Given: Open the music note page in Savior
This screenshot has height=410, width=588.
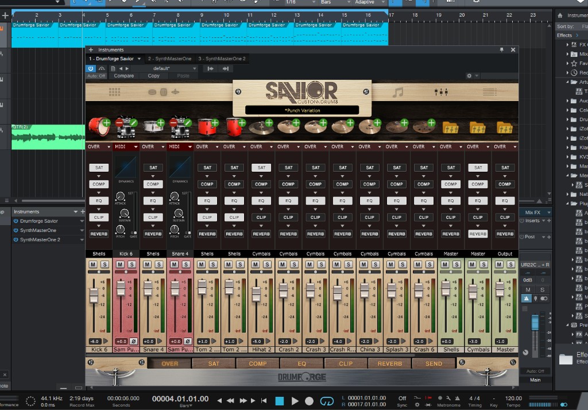Looking at the screenshot, I should click(x=398, y=92).
